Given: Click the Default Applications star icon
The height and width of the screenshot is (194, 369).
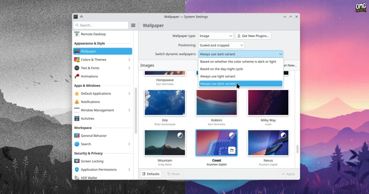Looking at the screenshot, I should 77,93.
